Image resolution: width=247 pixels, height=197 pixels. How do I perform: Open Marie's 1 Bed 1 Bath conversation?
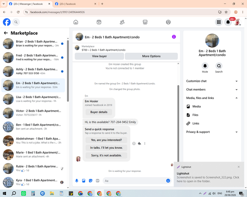tap(33, 155)
